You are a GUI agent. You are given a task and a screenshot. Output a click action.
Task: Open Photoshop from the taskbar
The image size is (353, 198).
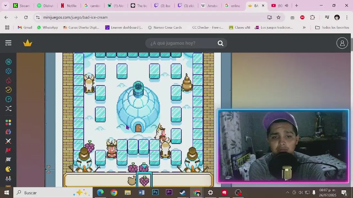(x=155, y=193)
